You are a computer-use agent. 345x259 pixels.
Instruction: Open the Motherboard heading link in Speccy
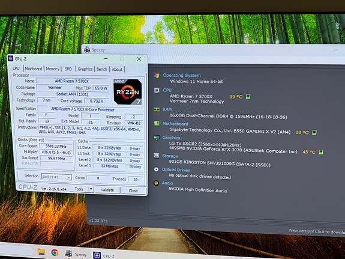tap(175, 124)
